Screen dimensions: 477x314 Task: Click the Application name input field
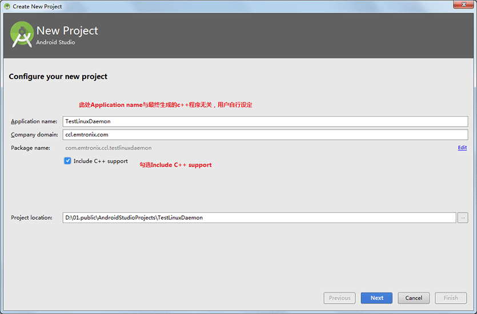pyautogui.click(x=265, y=121)
